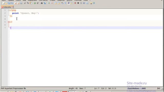The image size is (164, 92).
Task: Collapse the fold marker at line 5
Action: (9, 22)
